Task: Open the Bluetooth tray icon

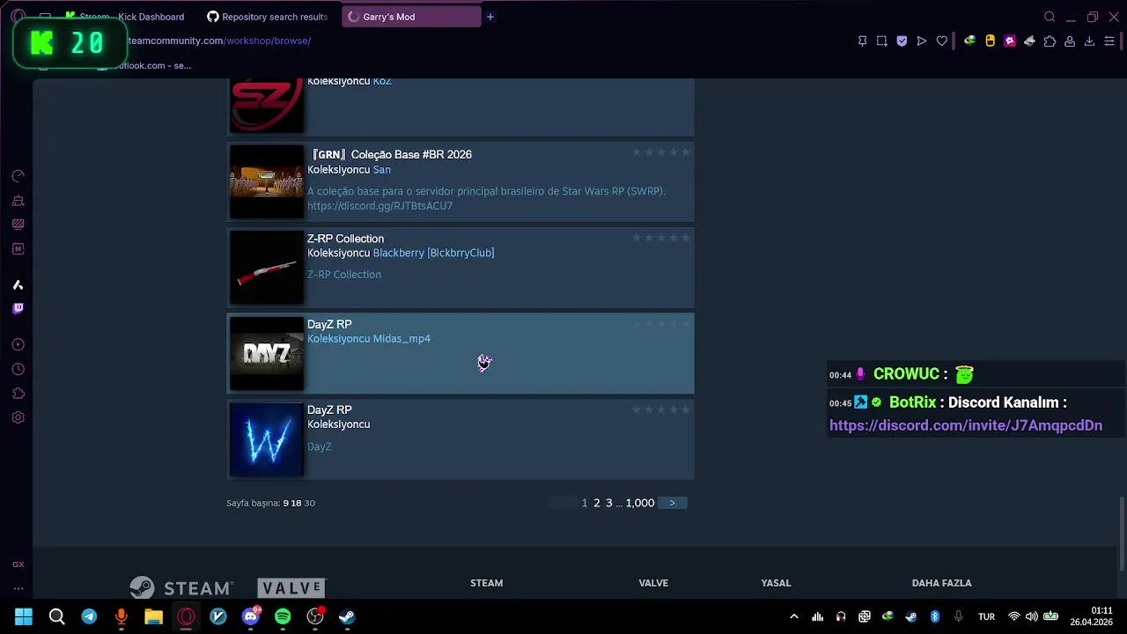Action: (935, 616)
